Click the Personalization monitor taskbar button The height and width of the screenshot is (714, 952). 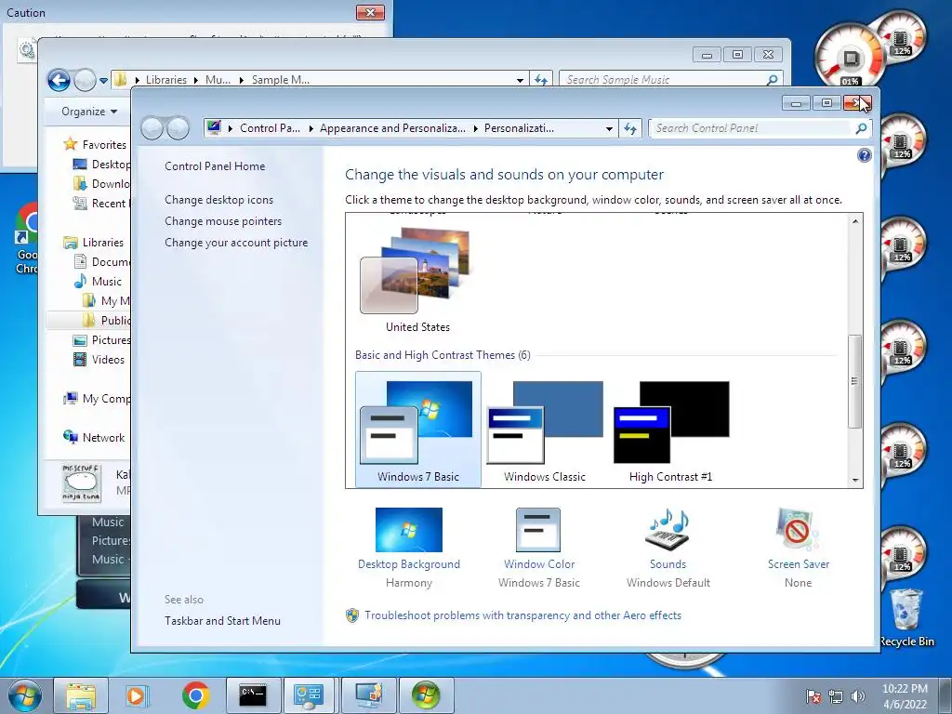click(x=368, y=695)
